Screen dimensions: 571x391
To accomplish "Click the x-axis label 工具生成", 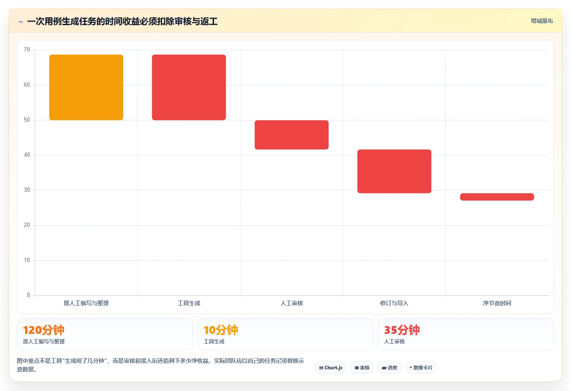I will click(x=189, y=303).
